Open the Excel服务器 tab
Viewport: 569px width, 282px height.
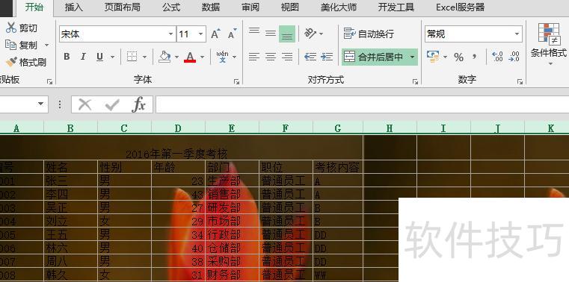click(x=460, y=7)
